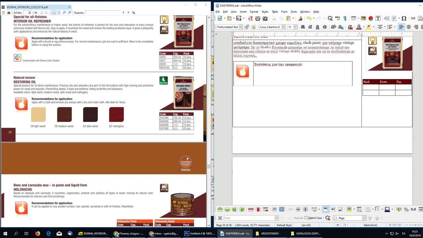This screenshot has height=238, width=423.
Task: Click the zoom out magnifier in PDF viewer
Action: click(x=64, y=13)
